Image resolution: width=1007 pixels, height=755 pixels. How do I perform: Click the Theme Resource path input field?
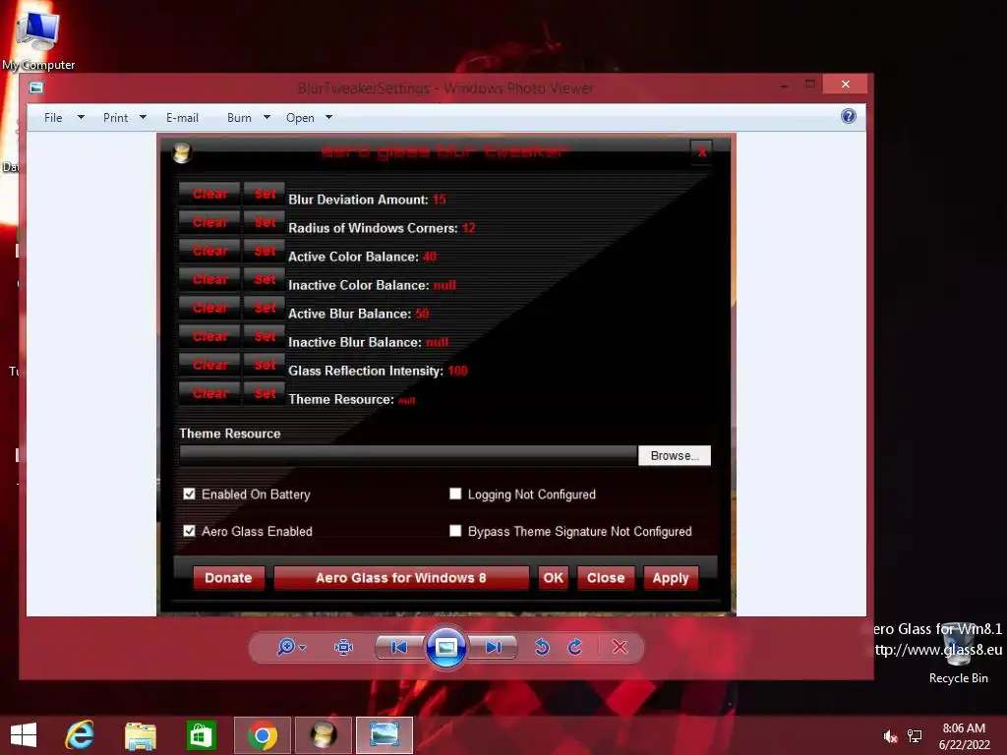(408, 455)
